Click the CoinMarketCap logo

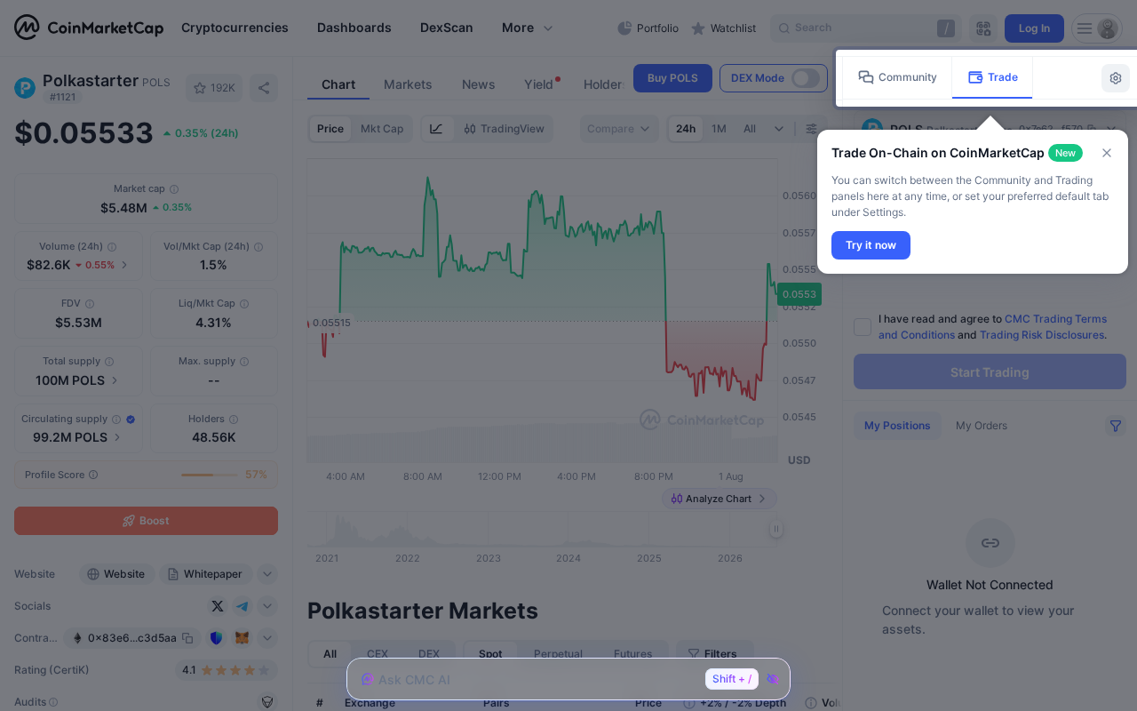(x=89, y=28)
